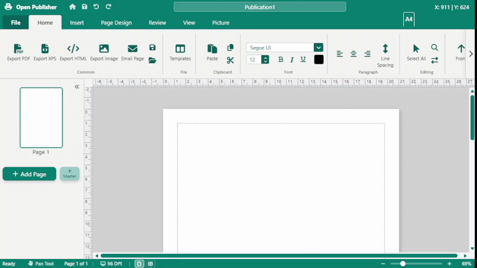
Task: Click the Export PDF icon
Action: 18,49
